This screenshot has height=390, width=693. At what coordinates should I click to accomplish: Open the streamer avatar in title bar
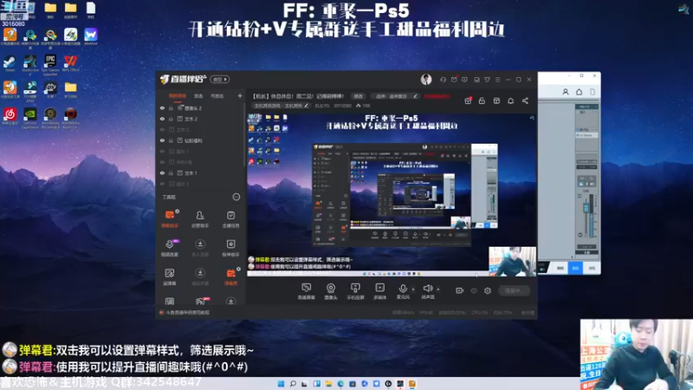pos(426,79)
